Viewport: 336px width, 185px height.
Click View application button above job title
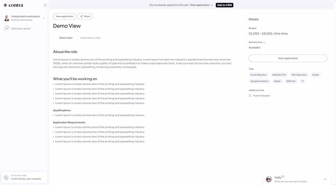(64, 16)
